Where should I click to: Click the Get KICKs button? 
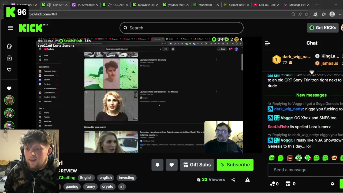coord(323,28)
